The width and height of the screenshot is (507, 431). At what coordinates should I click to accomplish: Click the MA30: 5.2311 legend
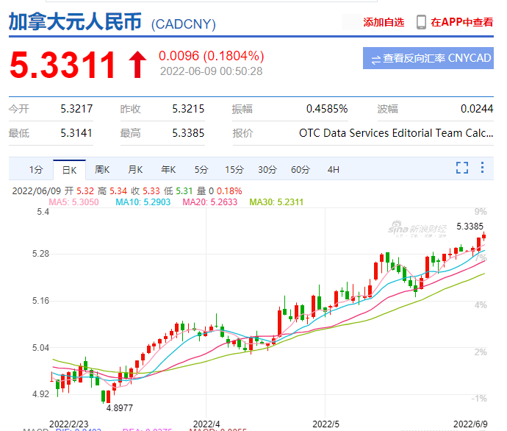(276, 202)
